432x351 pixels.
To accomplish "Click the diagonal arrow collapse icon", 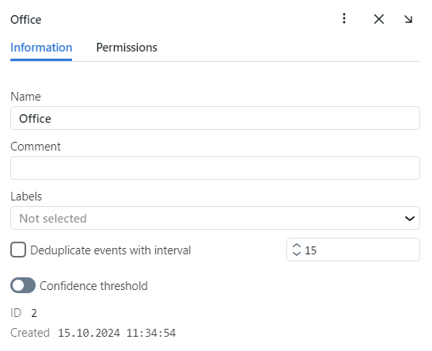I will pyautogui.click(x=408, y=19).
